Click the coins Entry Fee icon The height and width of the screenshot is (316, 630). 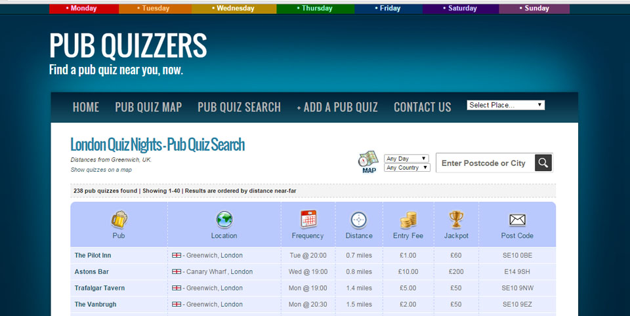click(408, 220)
